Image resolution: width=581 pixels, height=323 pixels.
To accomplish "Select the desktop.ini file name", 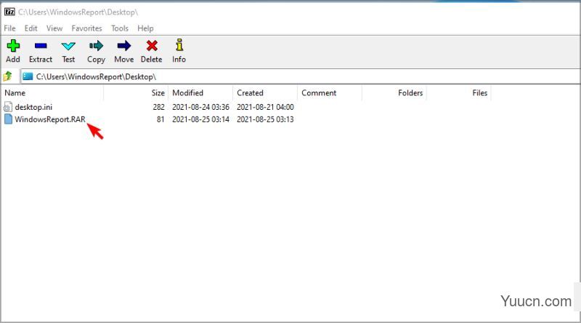I will point(33,107).
